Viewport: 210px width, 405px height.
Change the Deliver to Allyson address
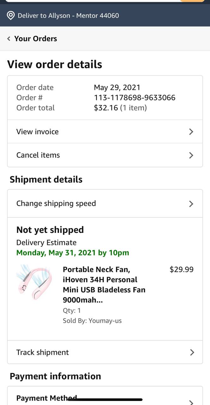[x=68, y=16]
